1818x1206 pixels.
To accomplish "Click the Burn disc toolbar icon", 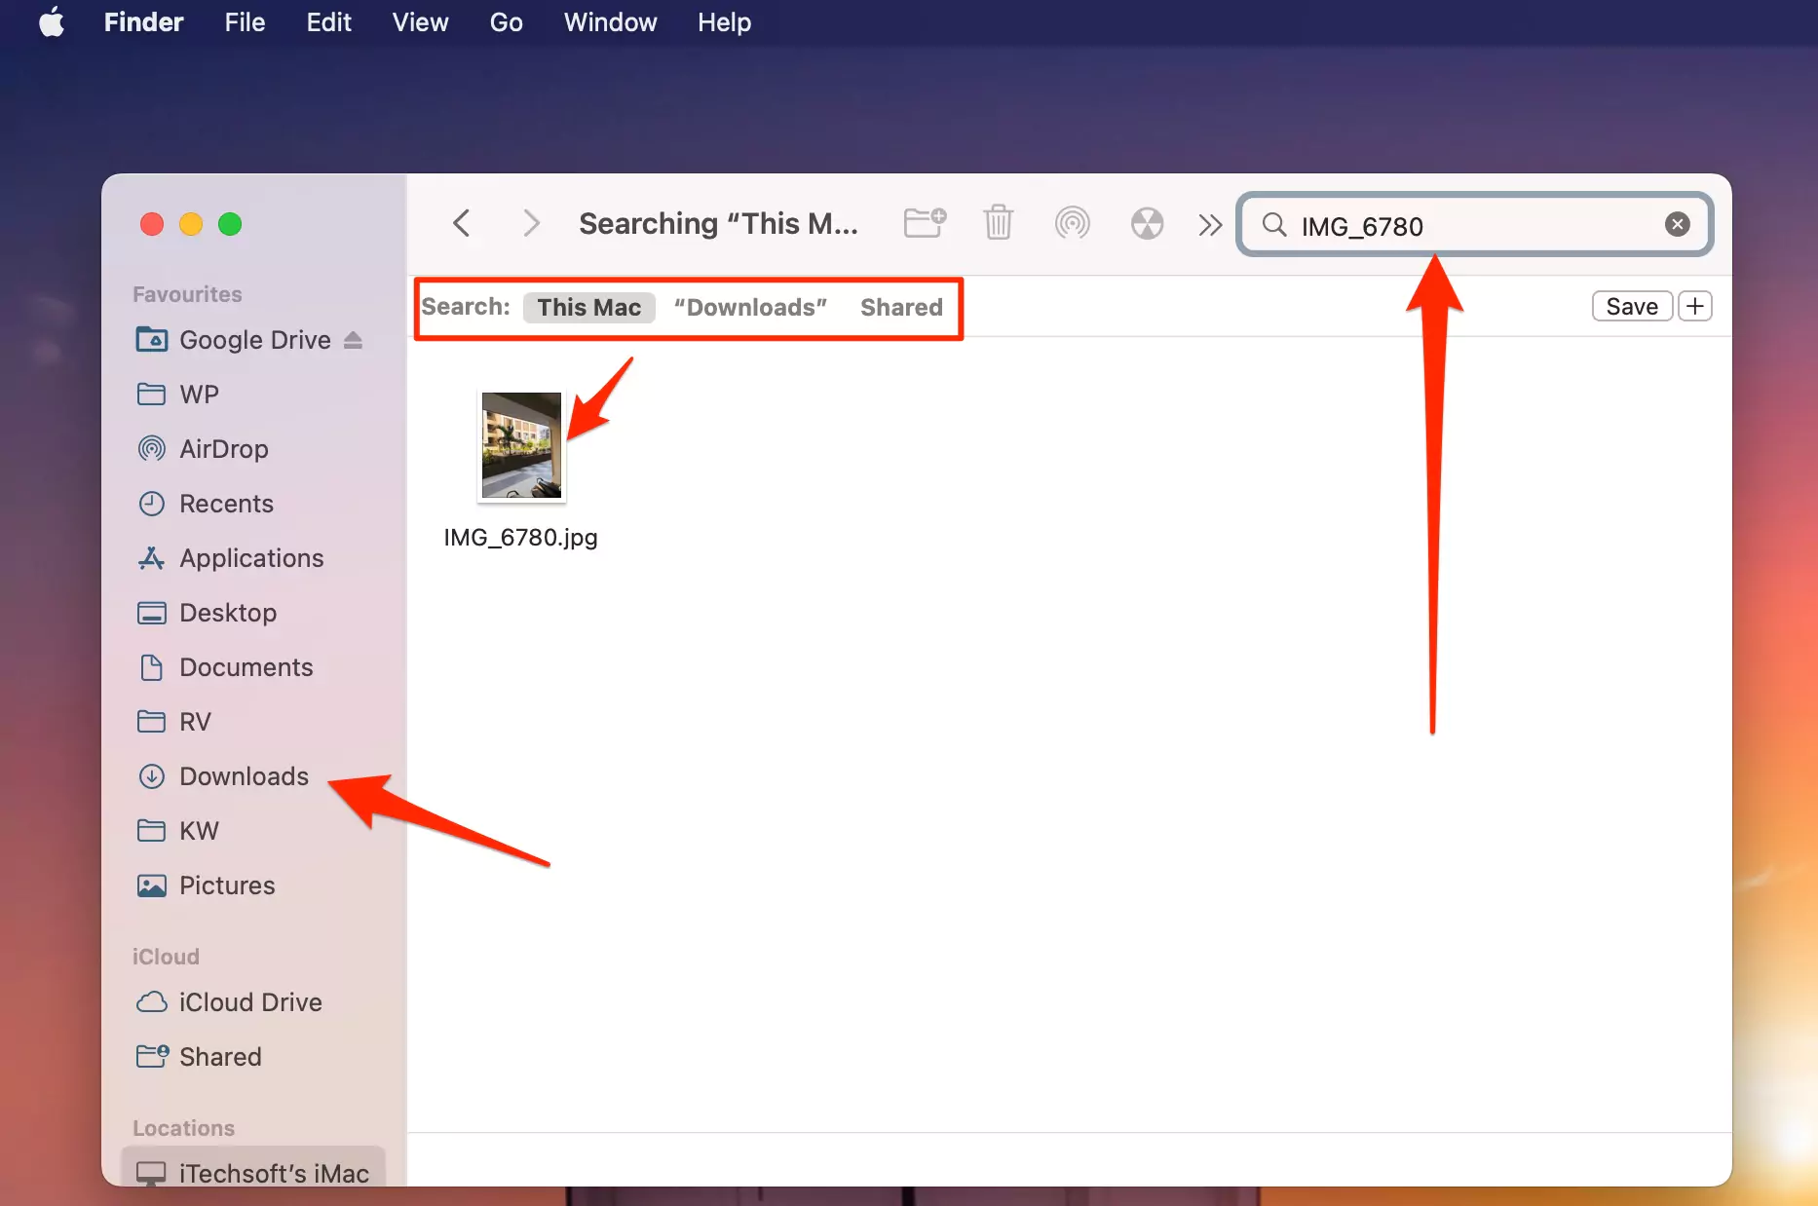I will point(1147,223).
